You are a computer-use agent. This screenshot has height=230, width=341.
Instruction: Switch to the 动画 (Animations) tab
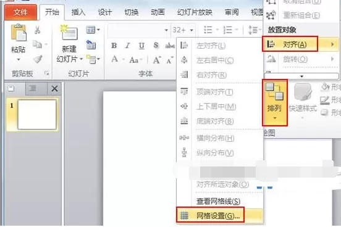[x=158, y=12]
